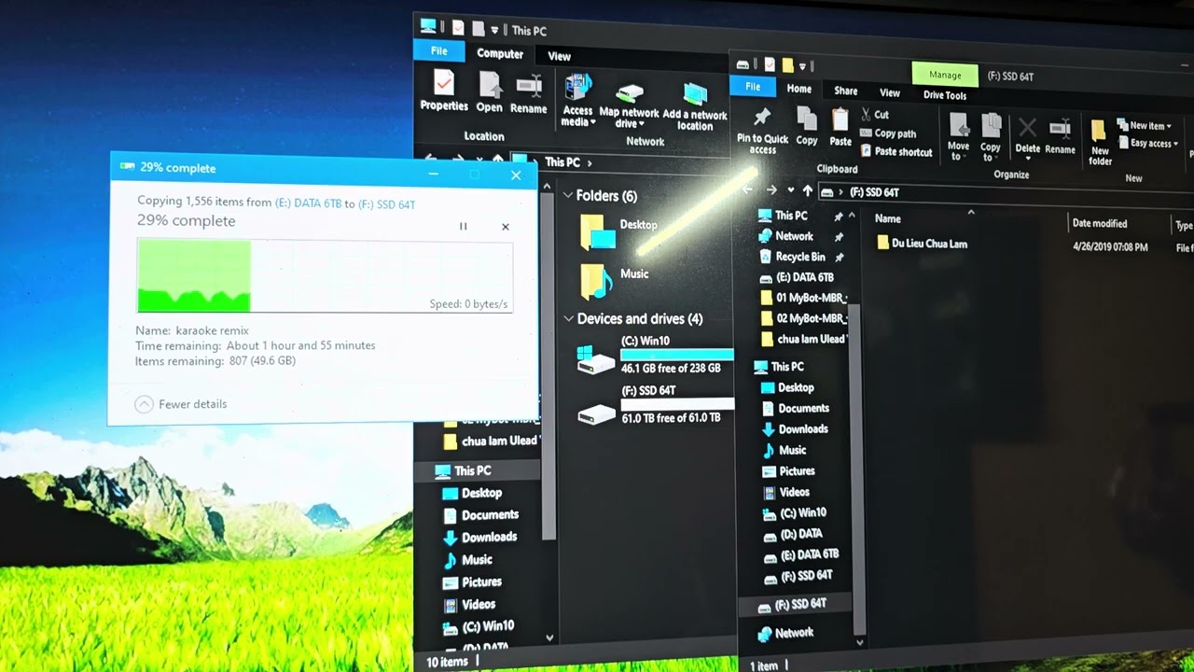Click Rename in the SSD 64T window ribbon
1194x672 pixels.
pos(1060,136)
